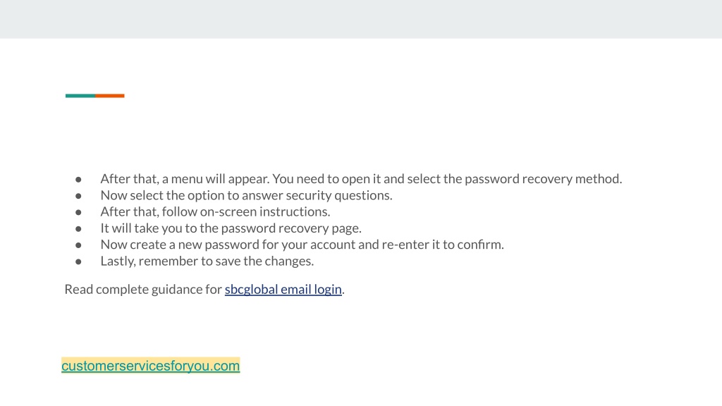The image size is (722, 406).
Task: Click the line about the password recovery page
Action: [231, 228]
